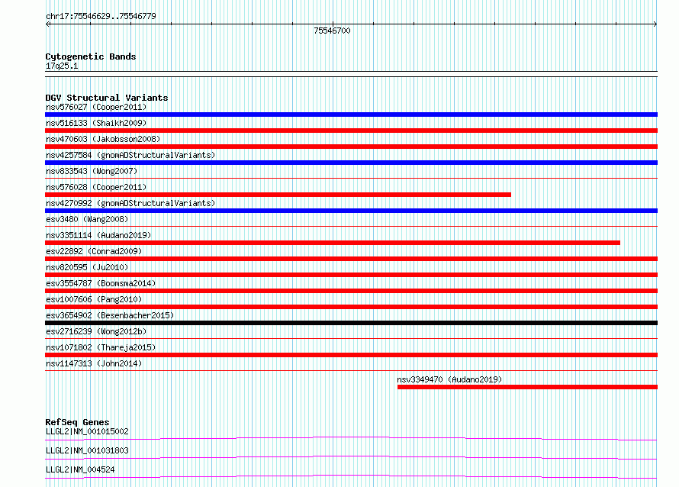This screenshot has height=487, width=679.
Task: Click the esv22892 (Conrad2009) label
Action: click(94, 251)
